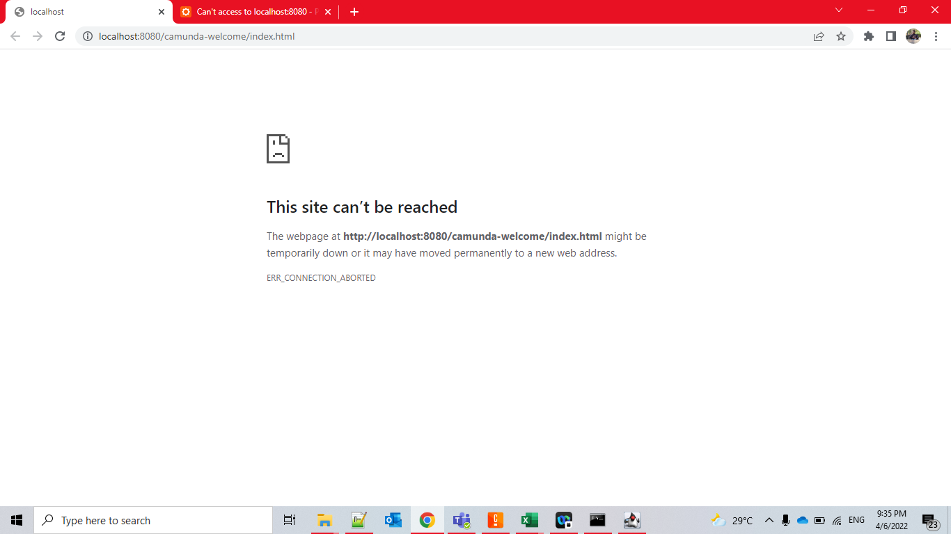This screenshot has height=534, width=951.
Task: Close the "Can't access to localhost:8080" tab
Action: [x=328, y=12]
